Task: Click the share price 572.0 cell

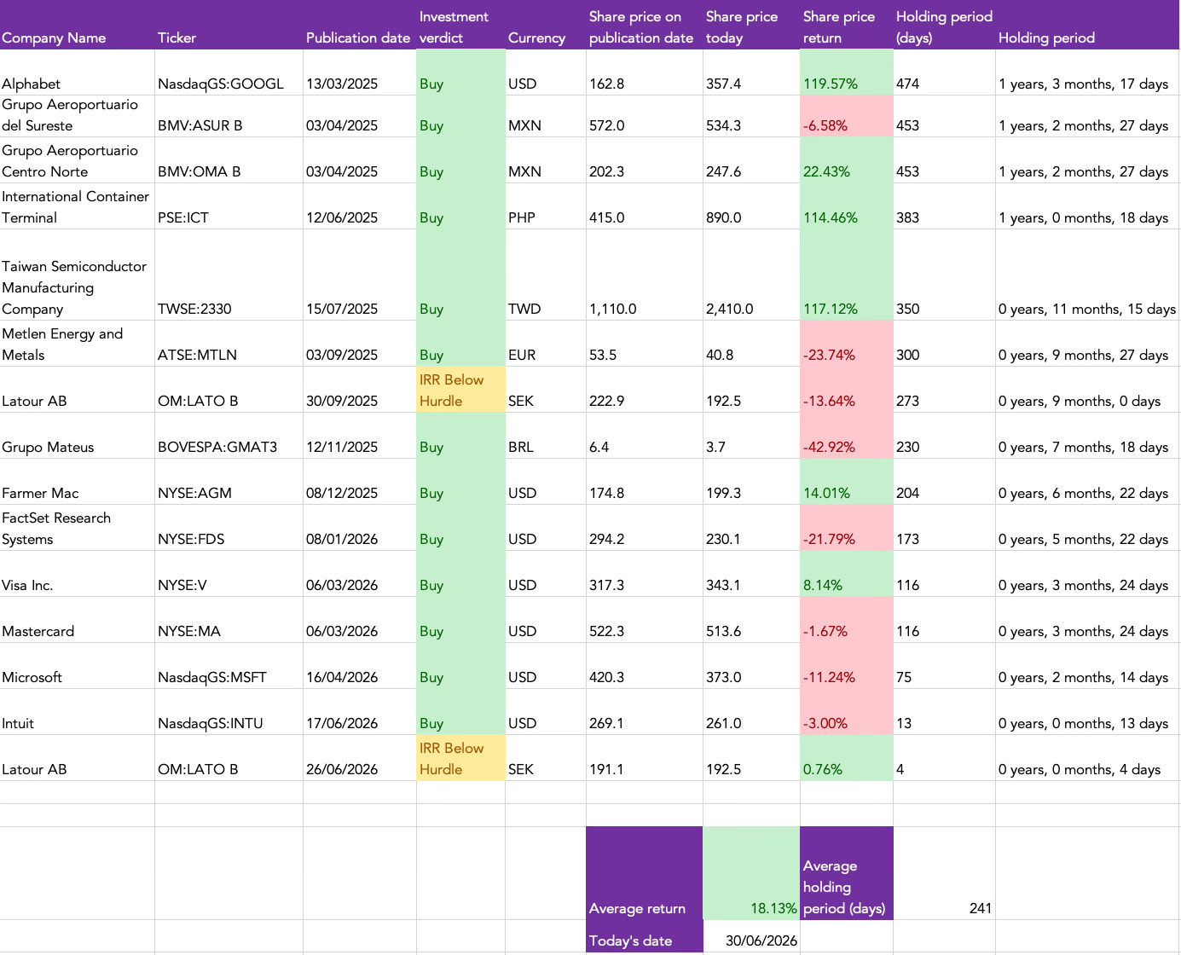Action: 645,116
